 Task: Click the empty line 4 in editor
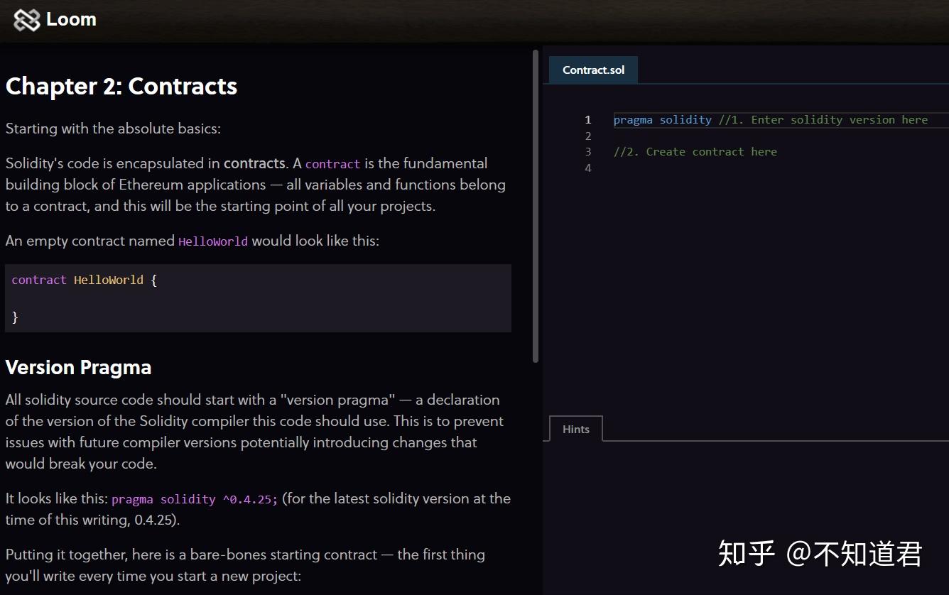(675, 168)
